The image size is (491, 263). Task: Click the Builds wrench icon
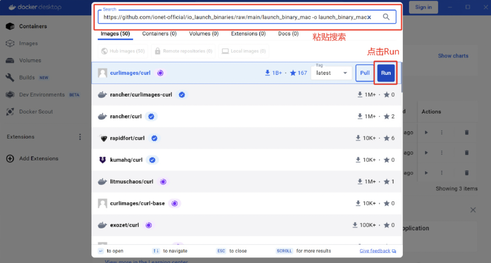point(10,78)
